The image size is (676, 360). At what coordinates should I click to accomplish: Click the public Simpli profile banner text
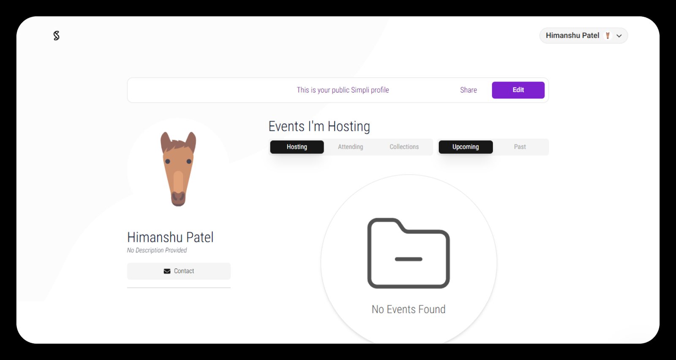[343, 90]
